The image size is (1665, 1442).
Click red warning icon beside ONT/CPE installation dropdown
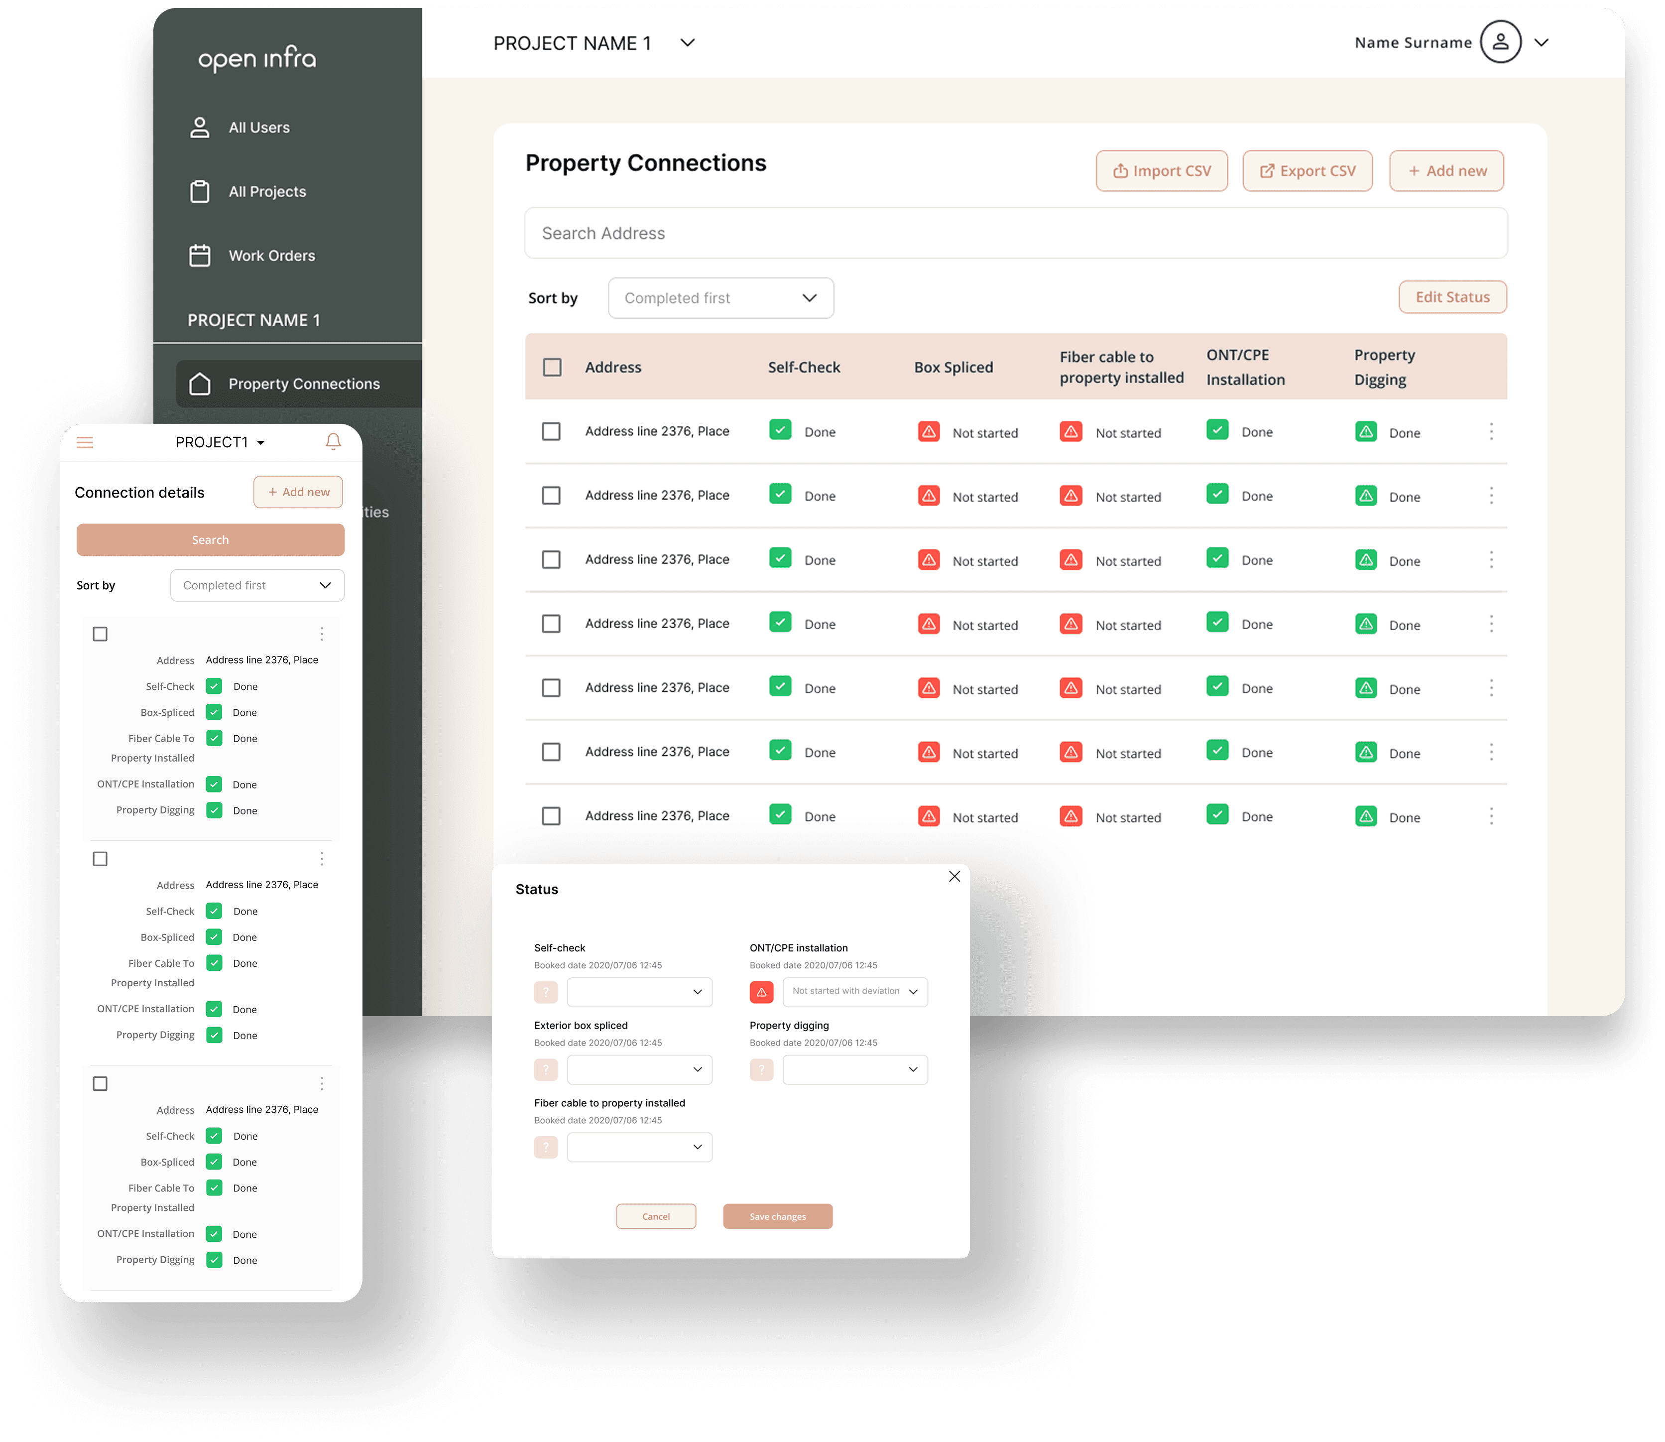(761, 991)
